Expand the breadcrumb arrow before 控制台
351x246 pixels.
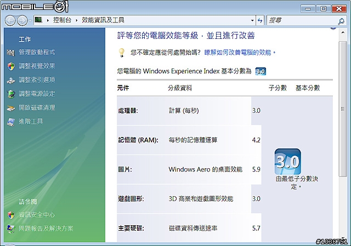pos(48,20)
